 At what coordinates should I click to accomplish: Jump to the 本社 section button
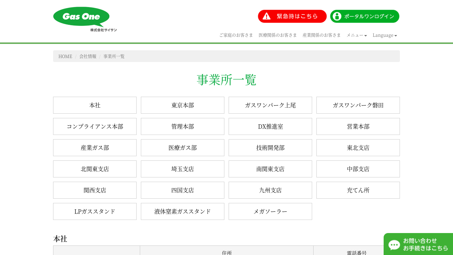[95, 105]
